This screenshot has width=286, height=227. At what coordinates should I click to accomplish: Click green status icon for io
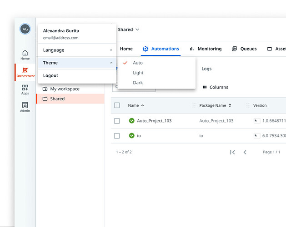(132, 136)
